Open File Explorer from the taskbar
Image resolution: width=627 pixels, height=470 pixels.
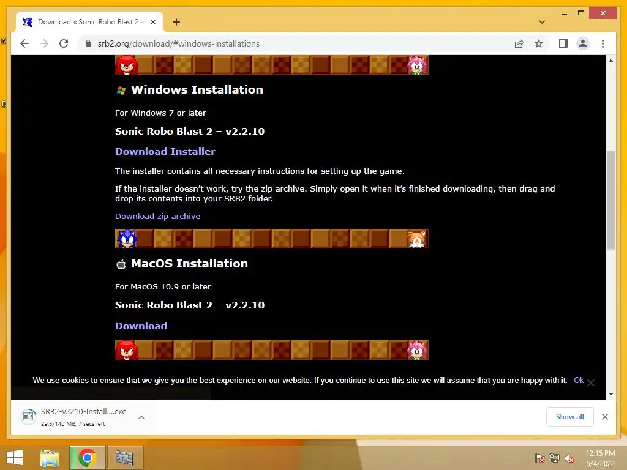[x=49, y=458]
